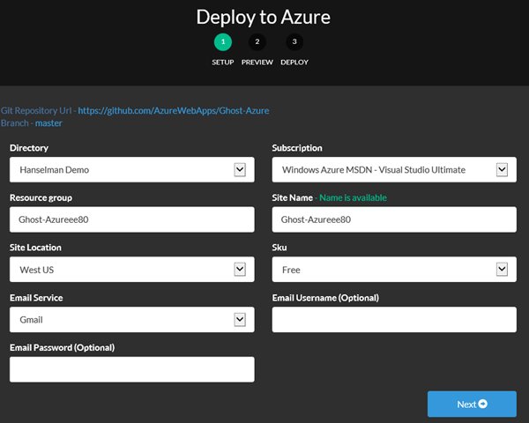Open the Ghost-Azure GitHub repository link

click(x=174, y=111)
